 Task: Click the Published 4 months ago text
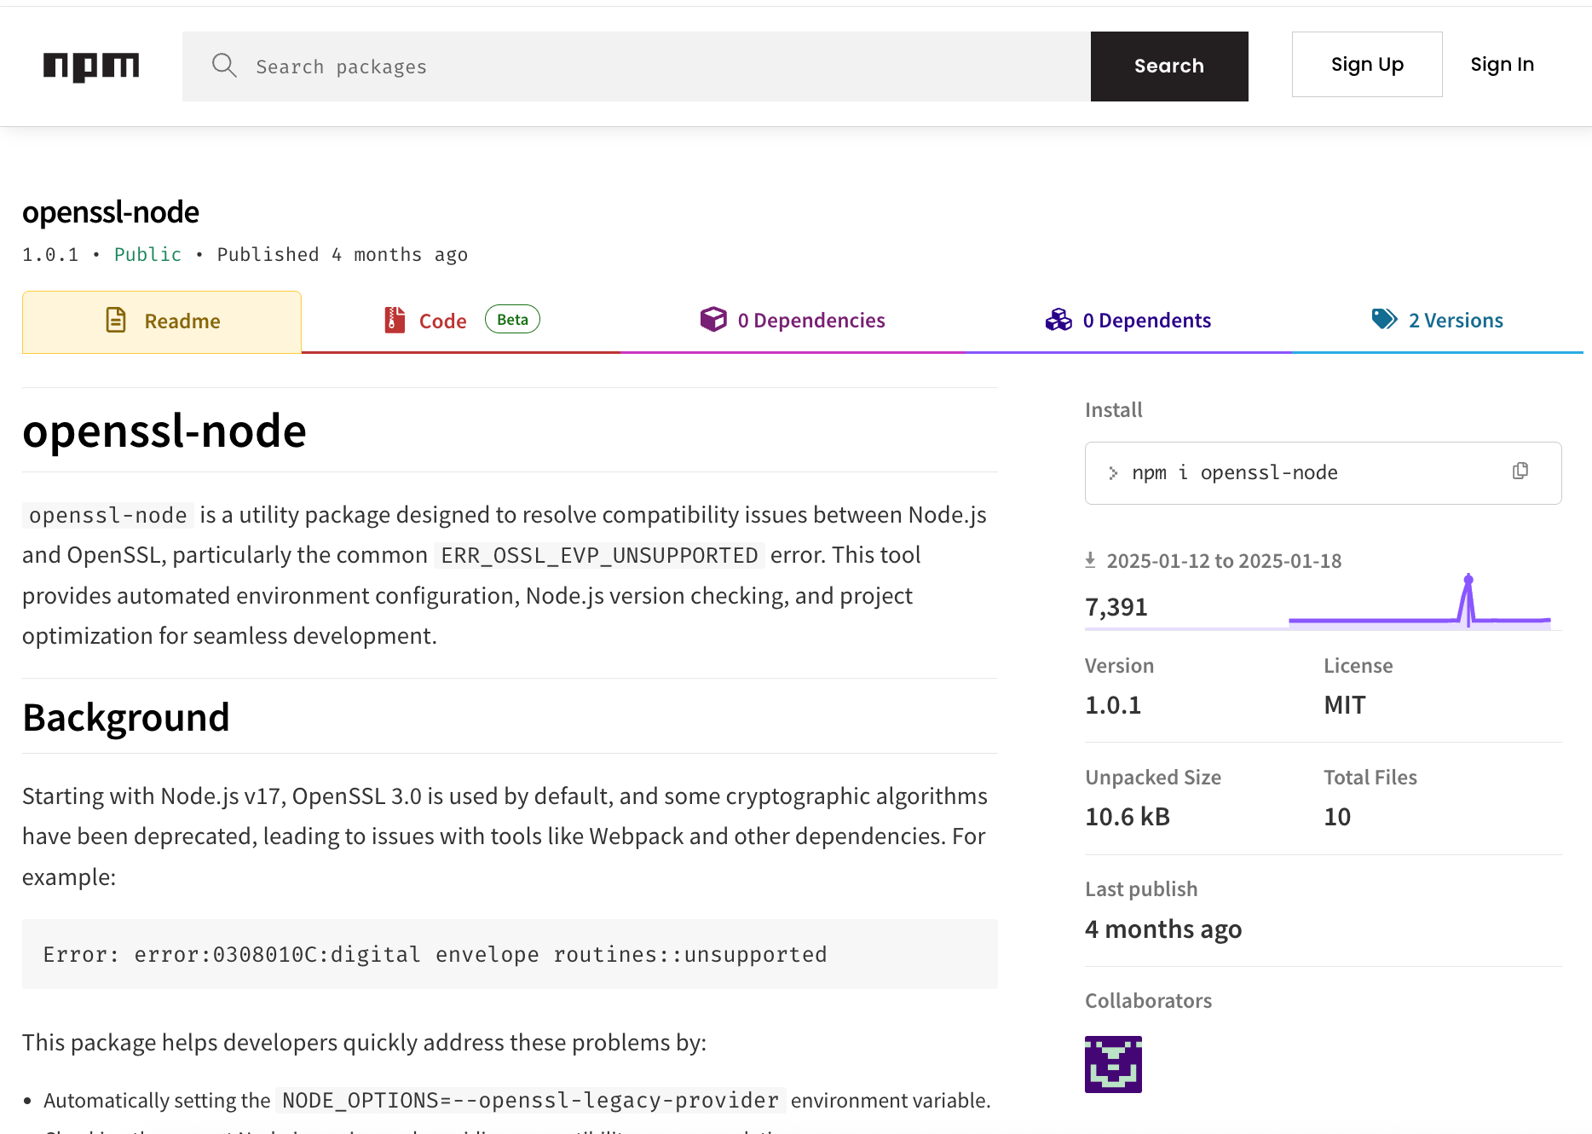pyautogui.click(x=343, y=255)
